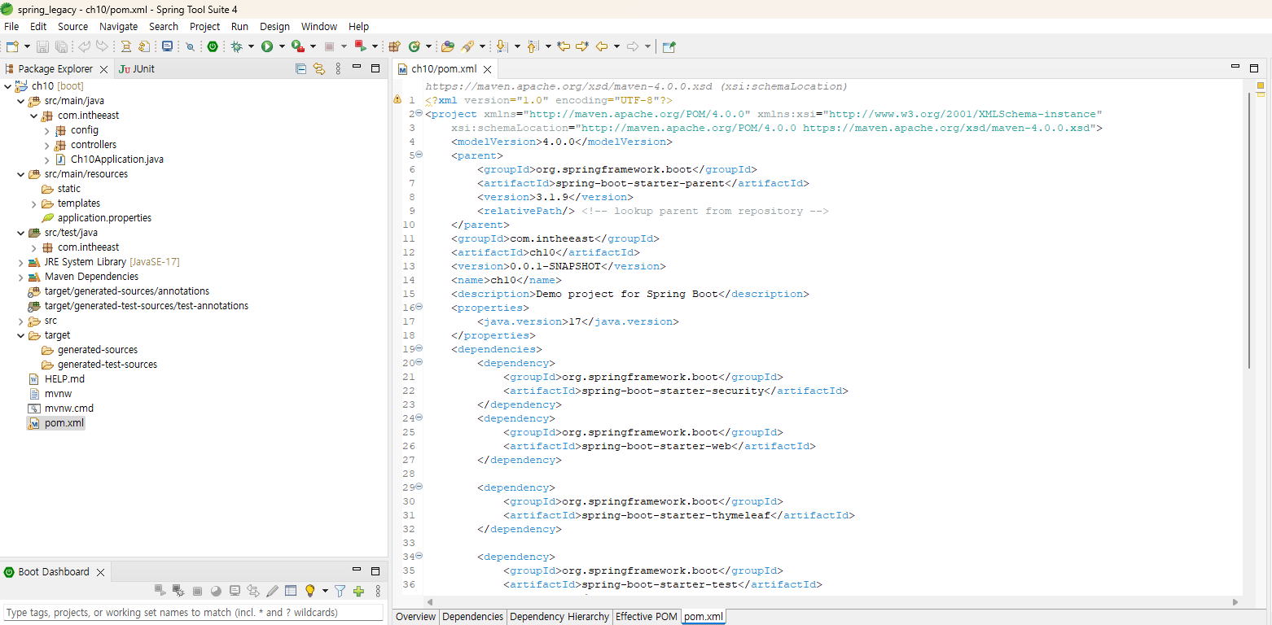Switch to the Overview tab of pom editor
The width and height of the screenshot is (1272, 625).
coord(415,617)
